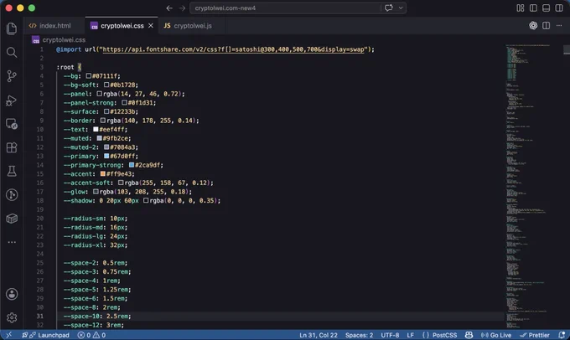570x340 pixels.
Task: Open color picker for --primary #67d0ff swatch
Action: point(106,157)
